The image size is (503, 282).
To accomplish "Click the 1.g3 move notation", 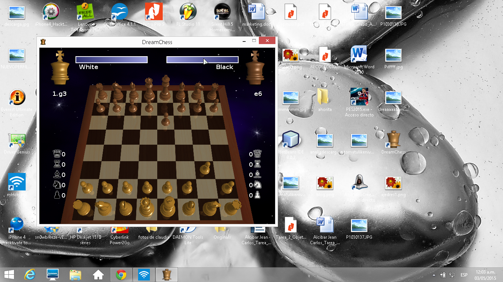I will coord(60,94).
